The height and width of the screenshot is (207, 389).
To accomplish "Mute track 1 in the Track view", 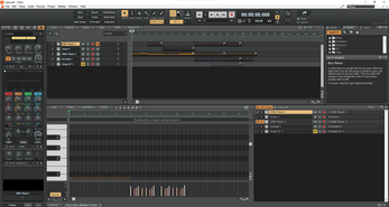I will pos(83,44).
